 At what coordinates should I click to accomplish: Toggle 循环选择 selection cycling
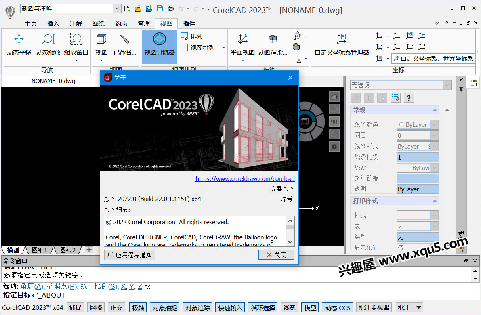pyautogui.click(x=263, y=308)
